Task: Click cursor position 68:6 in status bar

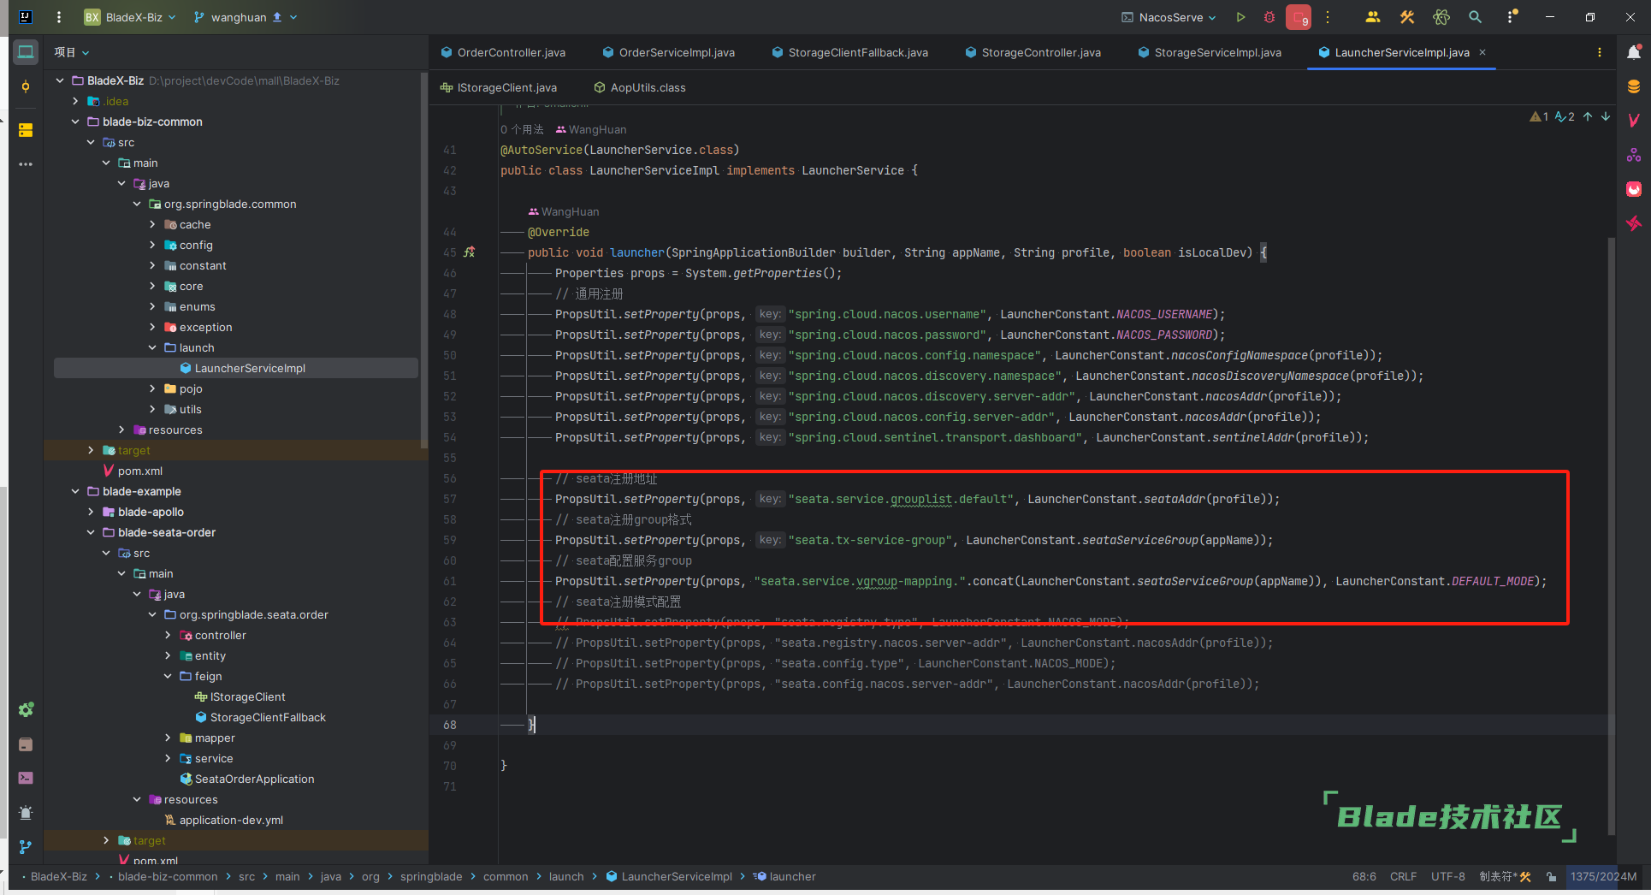Action: click(1364, 876)
